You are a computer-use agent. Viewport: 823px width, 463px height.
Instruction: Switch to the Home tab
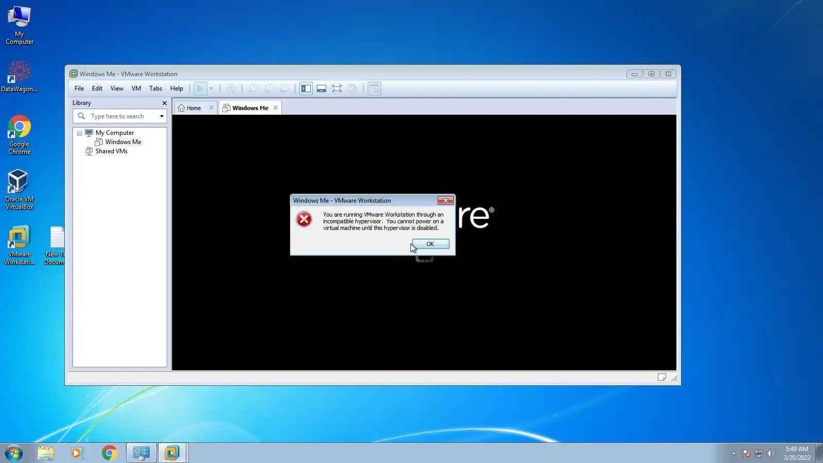(194, 108)
